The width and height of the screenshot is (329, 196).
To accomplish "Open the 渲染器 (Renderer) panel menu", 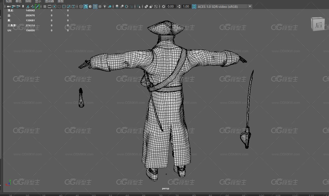I will pos(49,1).
